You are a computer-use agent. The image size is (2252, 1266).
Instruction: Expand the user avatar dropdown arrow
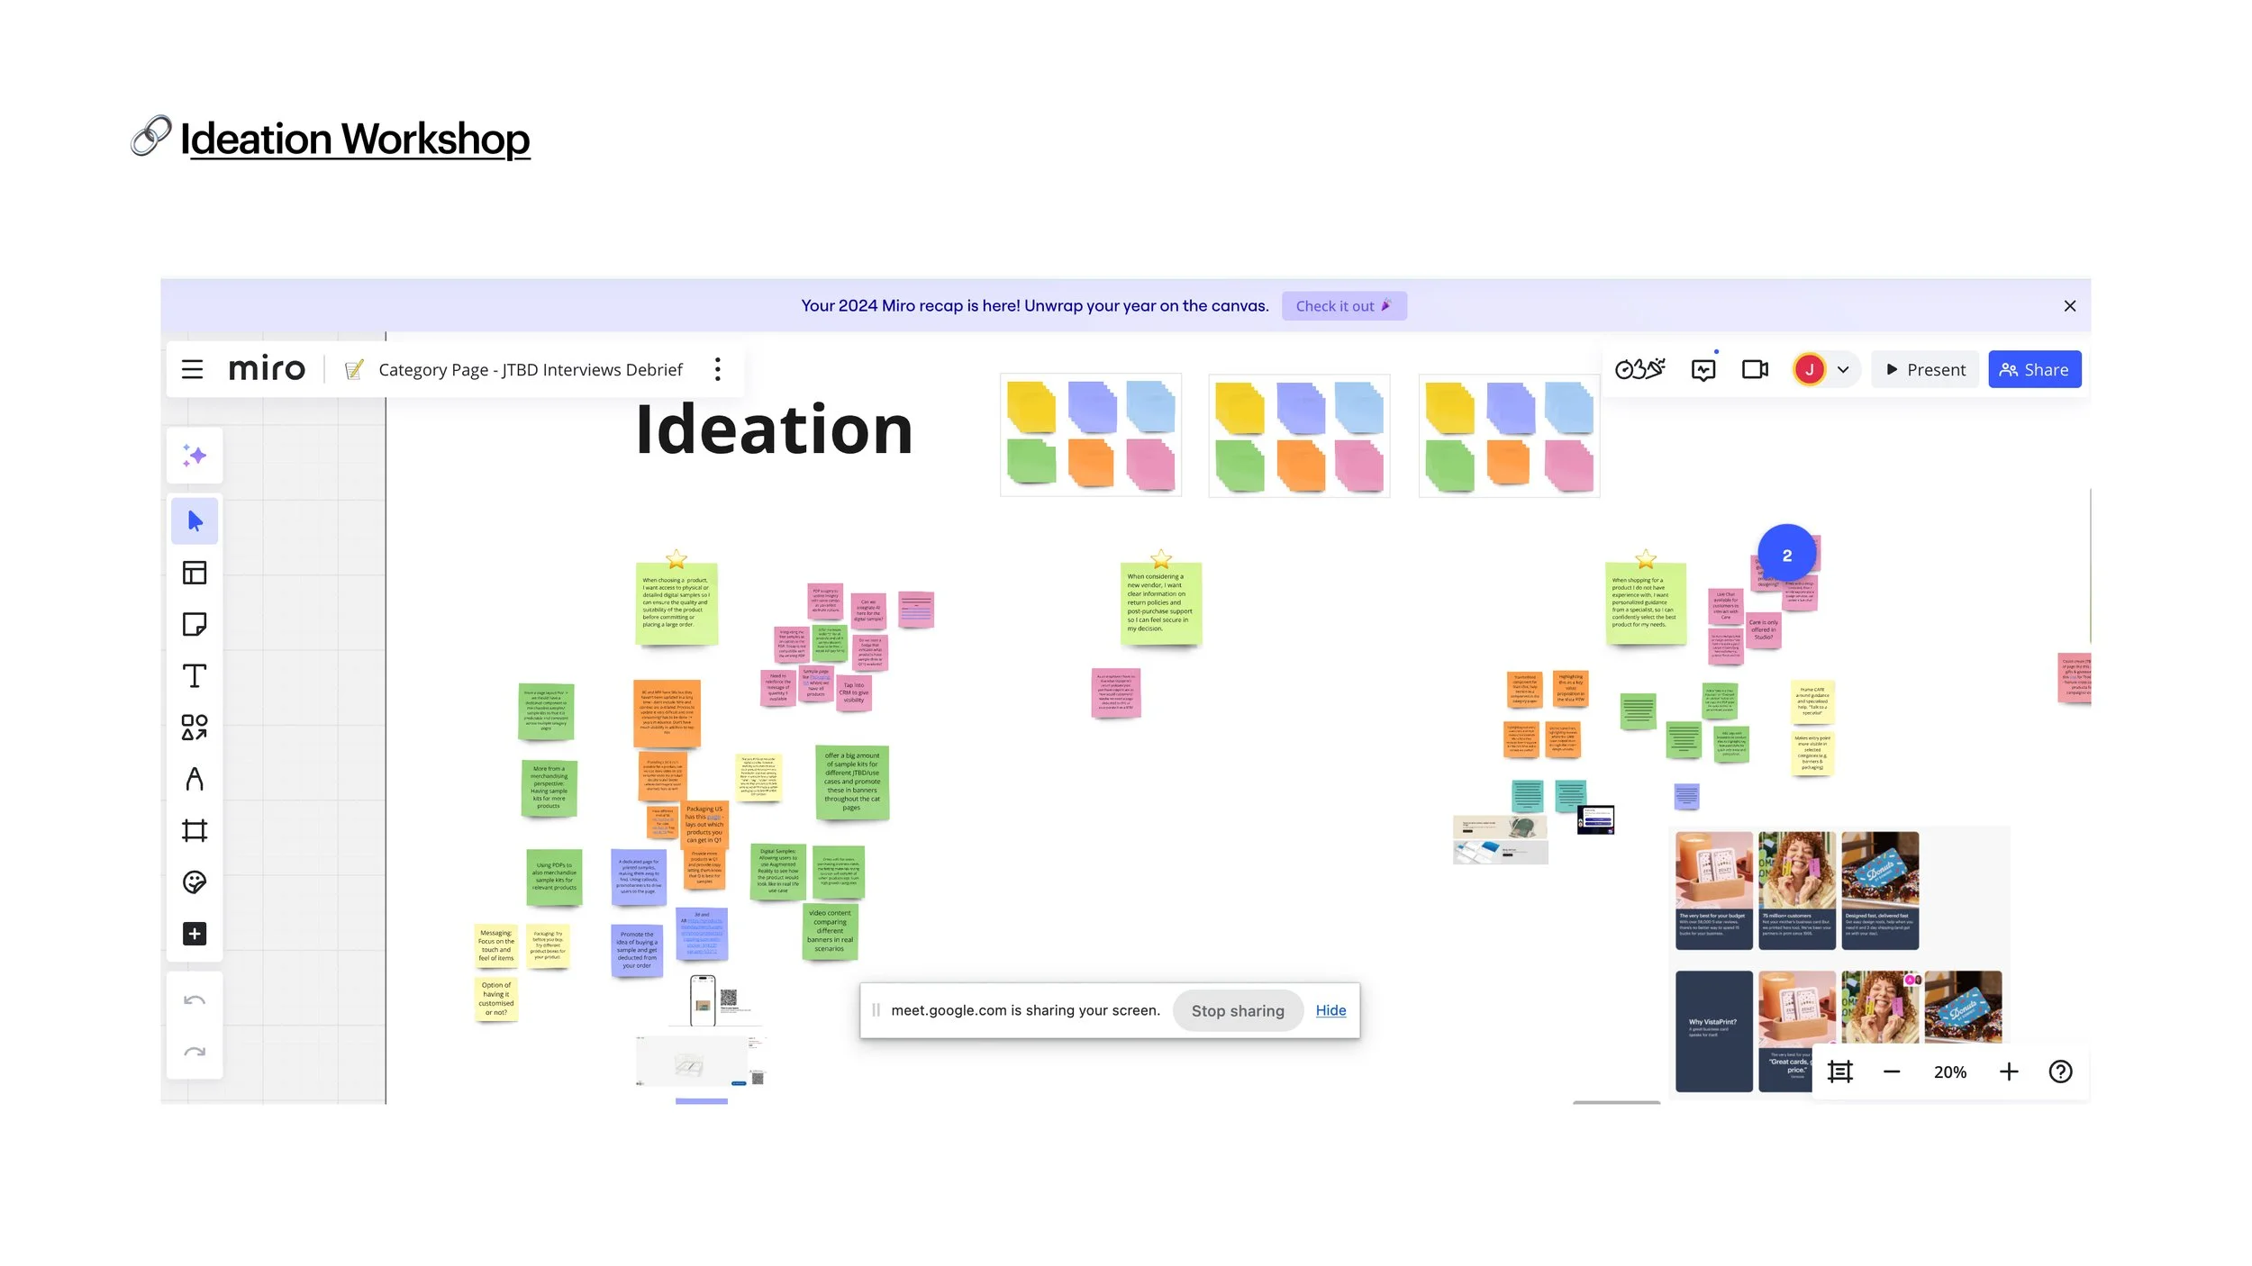[1843, 370]
